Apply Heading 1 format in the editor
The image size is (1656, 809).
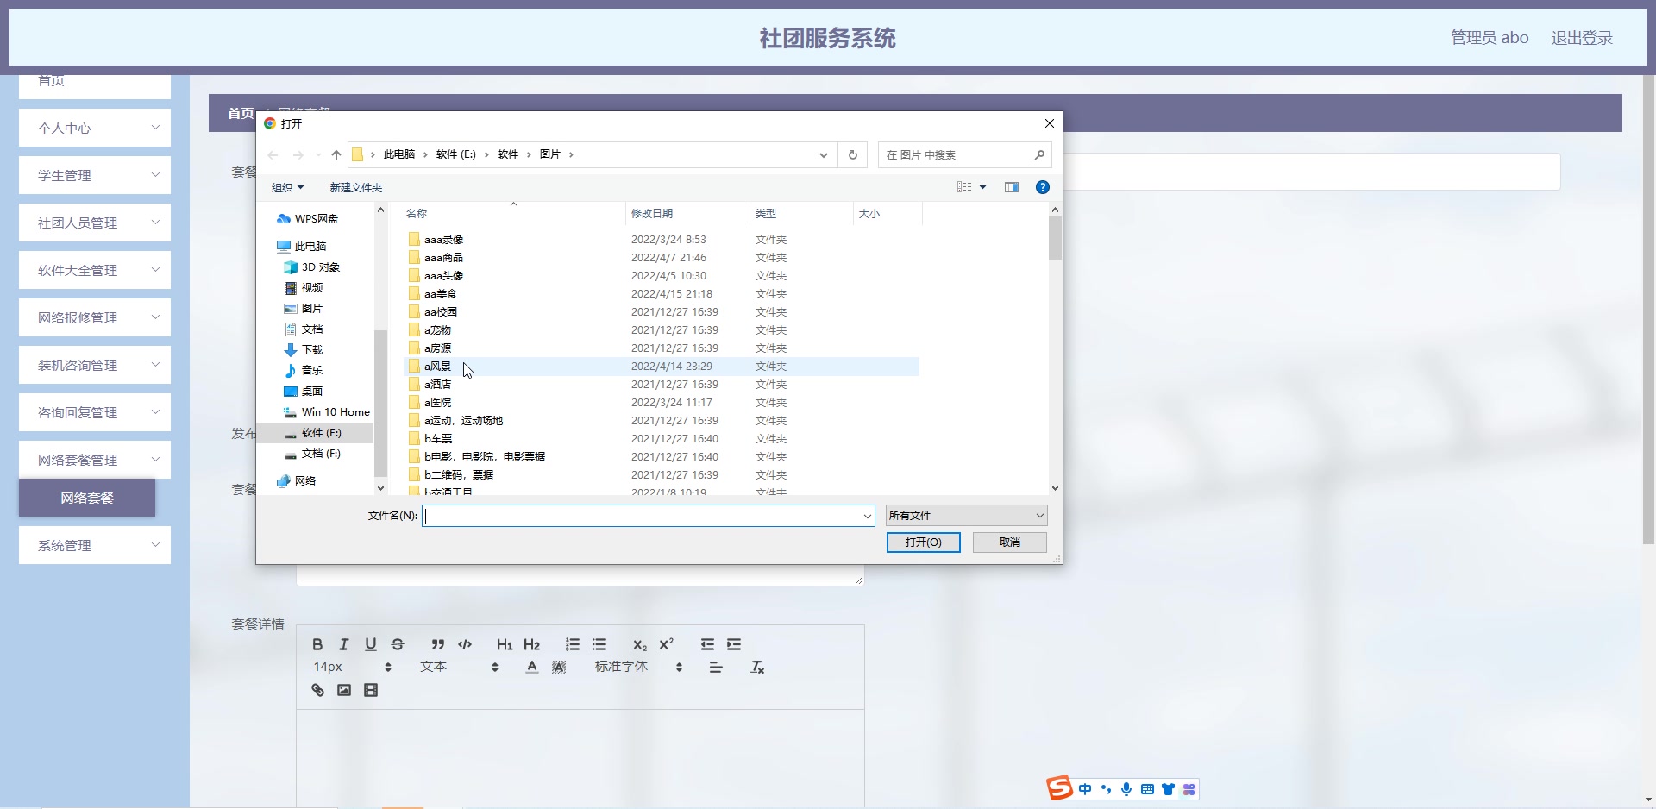click(x=505, y=644)
